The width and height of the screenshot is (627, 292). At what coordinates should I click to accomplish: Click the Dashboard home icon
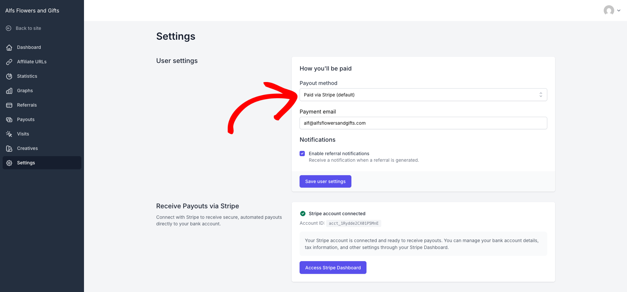(9, 47)
